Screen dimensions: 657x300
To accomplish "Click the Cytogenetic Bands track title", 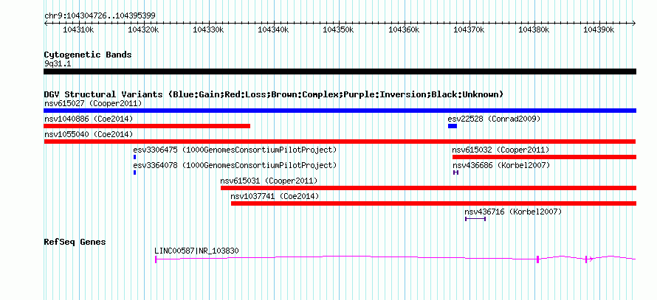I will click(88, 55).
